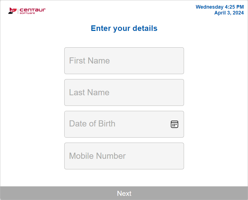The width and height of the screenshot is (248, 200).
Task: Click the Wednesday 4:25 PM time display
Action: tap(220, 7)
